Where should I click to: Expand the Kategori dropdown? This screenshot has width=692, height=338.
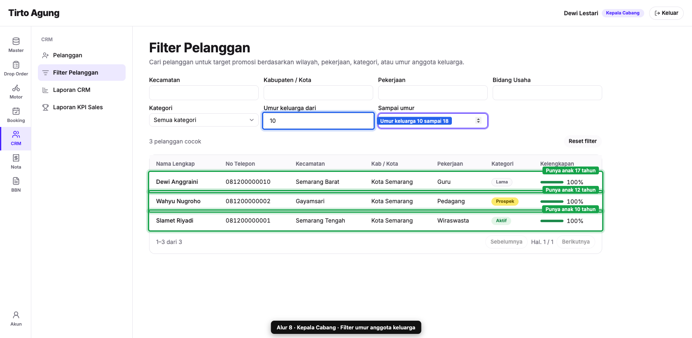coord(204,120)
